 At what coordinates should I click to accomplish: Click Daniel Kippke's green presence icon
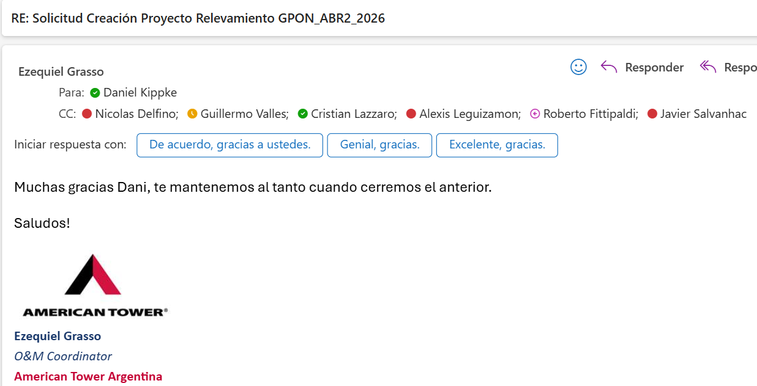95,93
